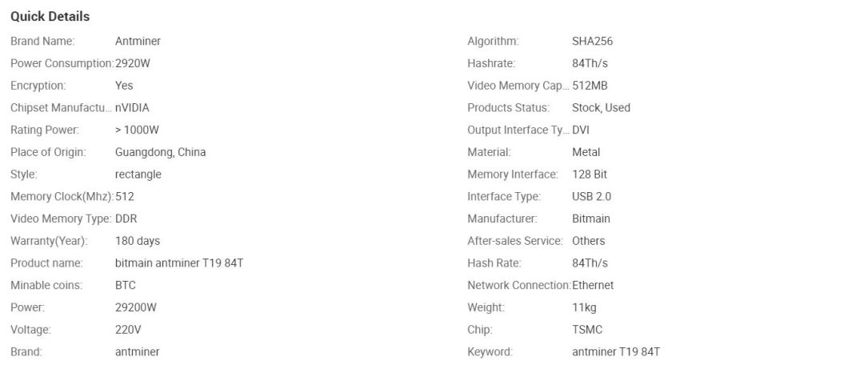848x369 pixels.
Task: Click the Chip value TSMC
Action: pos(587,330)
